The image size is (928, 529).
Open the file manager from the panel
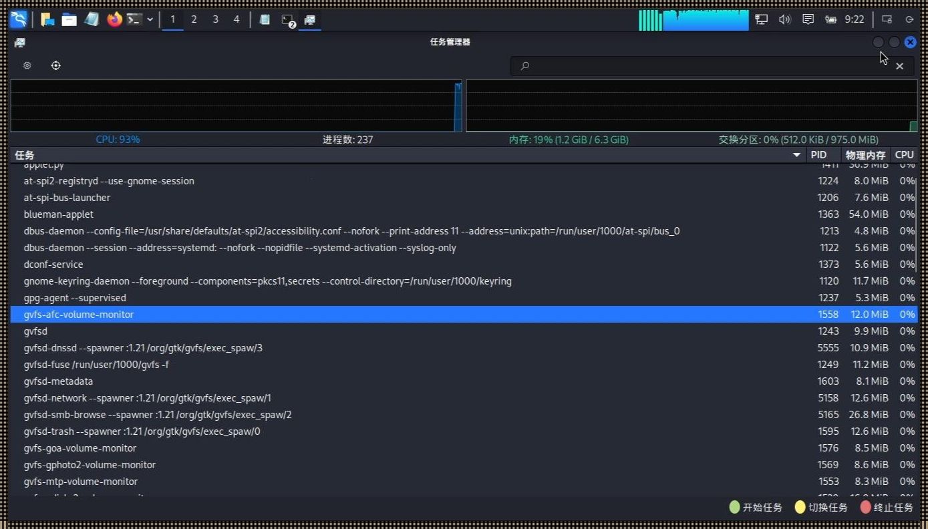tap(69, 19)
